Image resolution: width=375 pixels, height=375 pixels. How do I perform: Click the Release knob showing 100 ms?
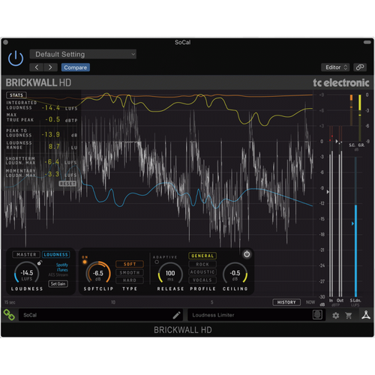click(170, 274)
